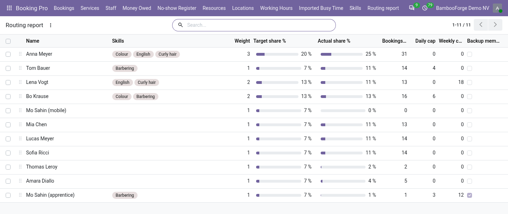Grab the drag handle for Mia Chen
Viewport: 508px width, 214px height.
point(20,124)
